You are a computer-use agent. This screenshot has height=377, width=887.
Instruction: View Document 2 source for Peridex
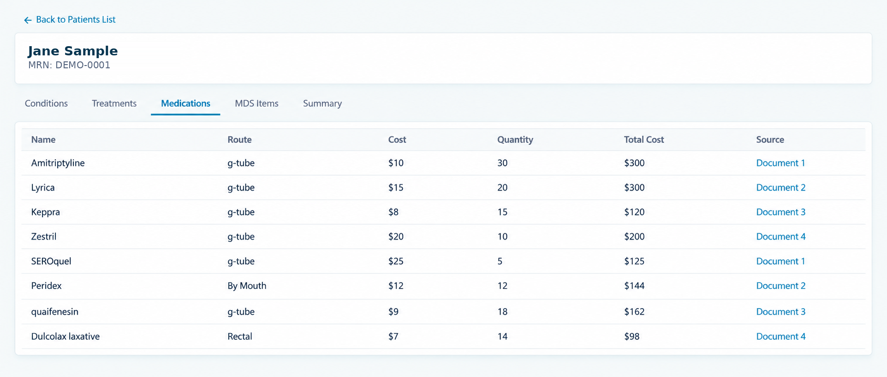click(781, 286)
